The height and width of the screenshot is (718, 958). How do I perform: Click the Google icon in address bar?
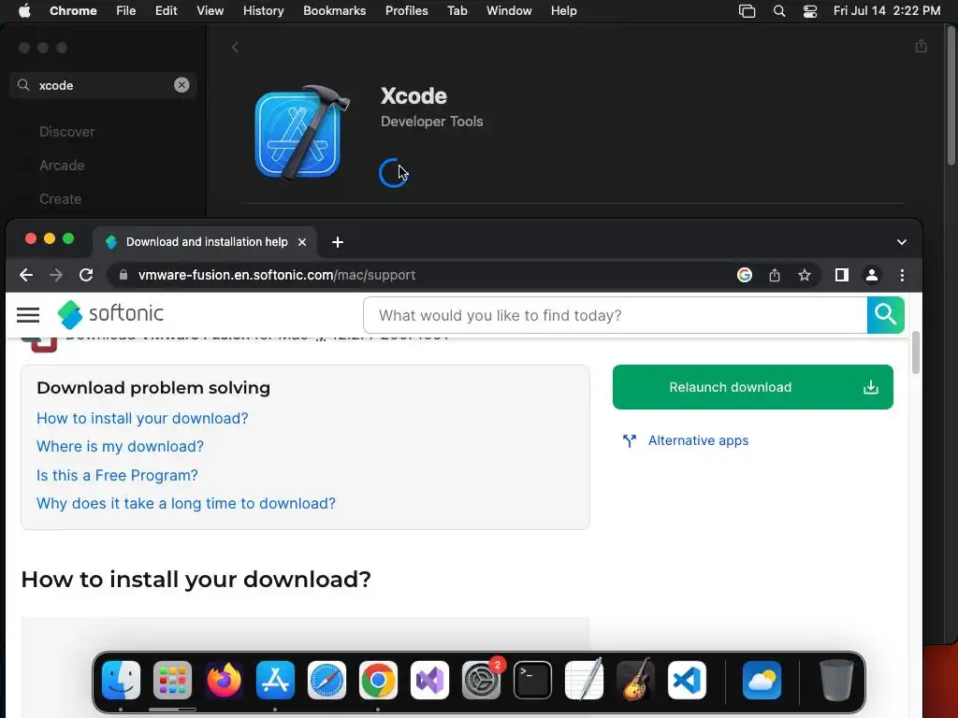744,276
